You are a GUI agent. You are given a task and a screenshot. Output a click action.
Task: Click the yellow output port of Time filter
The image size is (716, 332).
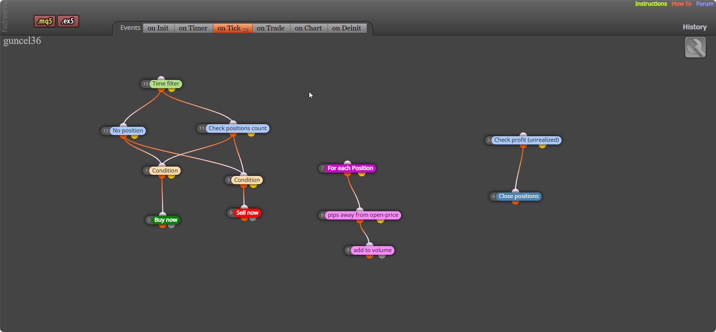(x=172, y=89)
